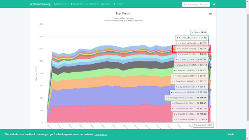The height and width of the screenshot is (140, 249).
Task: Click the Hashrate y-axis title
Action: tap(36, 73)
